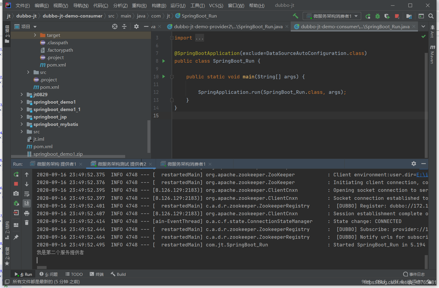Open the 事件日志 event log
Image resolution: width=439 pixels, height=288 pixels.
coord(414,274)
